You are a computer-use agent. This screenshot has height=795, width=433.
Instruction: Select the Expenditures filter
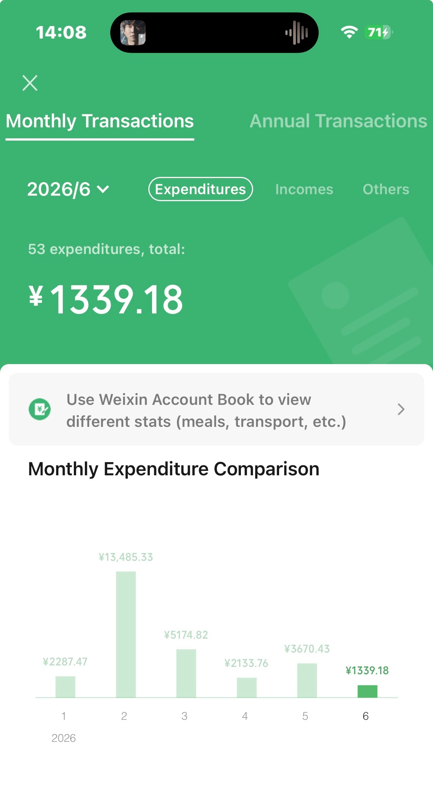[201, 189]
